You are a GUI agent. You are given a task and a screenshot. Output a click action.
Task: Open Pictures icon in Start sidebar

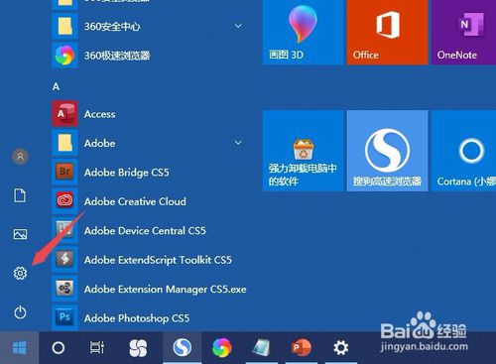click(20, 234)
